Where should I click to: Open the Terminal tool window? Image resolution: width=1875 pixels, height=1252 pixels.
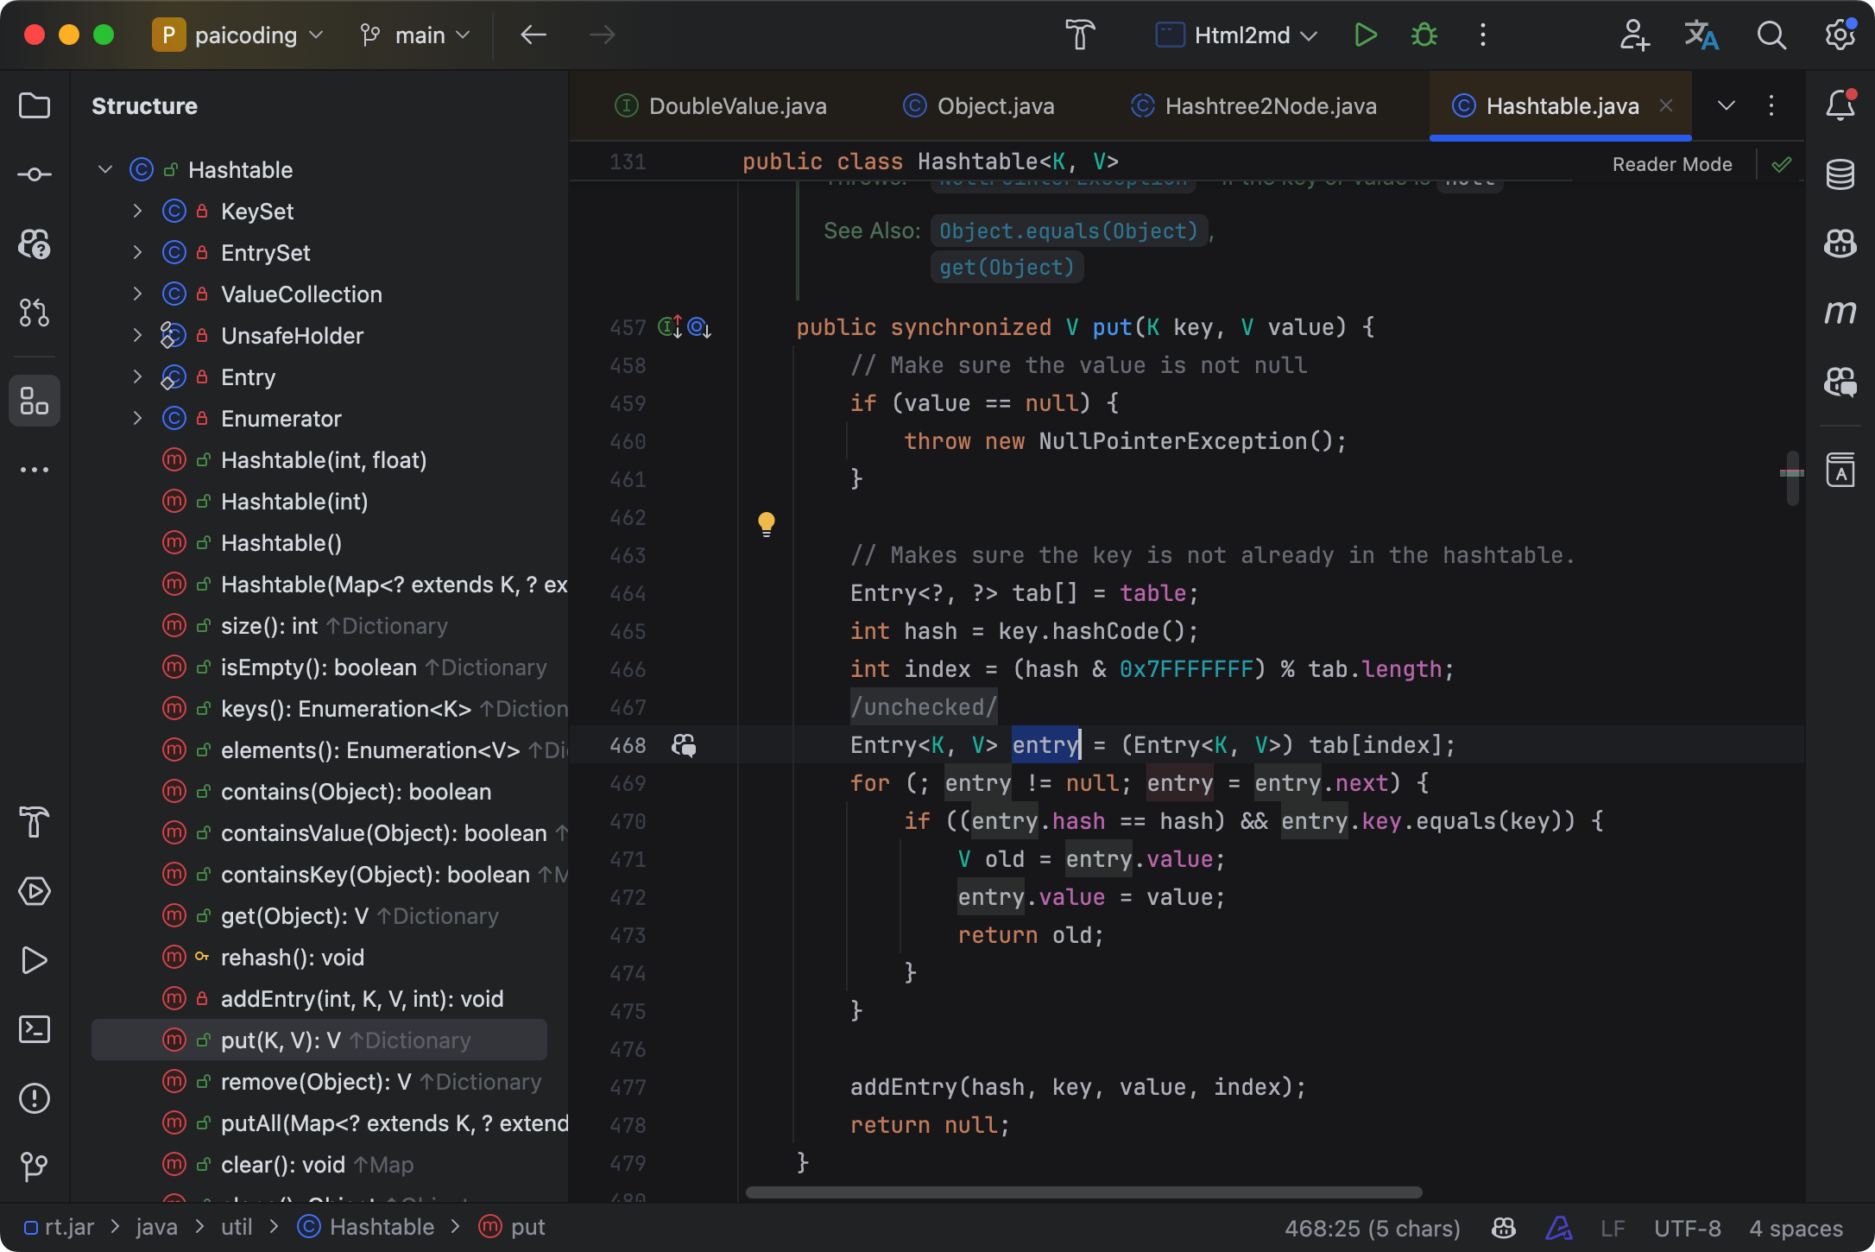tap(35, 1029)
